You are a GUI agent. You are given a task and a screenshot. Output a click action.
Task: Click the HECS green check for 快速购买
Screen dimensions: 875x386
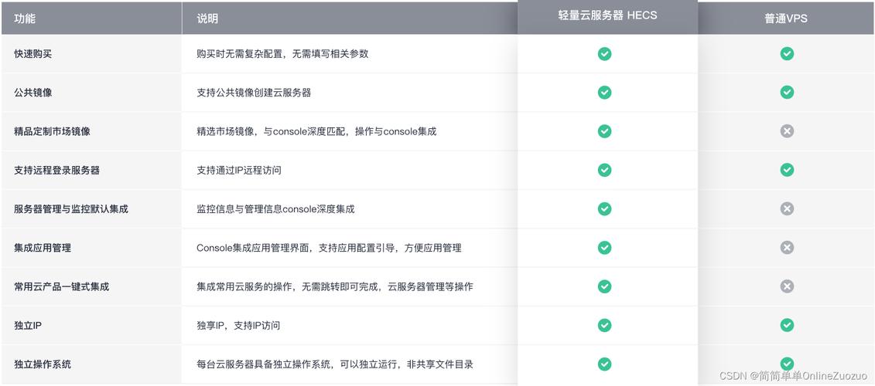click(x=604, y=53)
